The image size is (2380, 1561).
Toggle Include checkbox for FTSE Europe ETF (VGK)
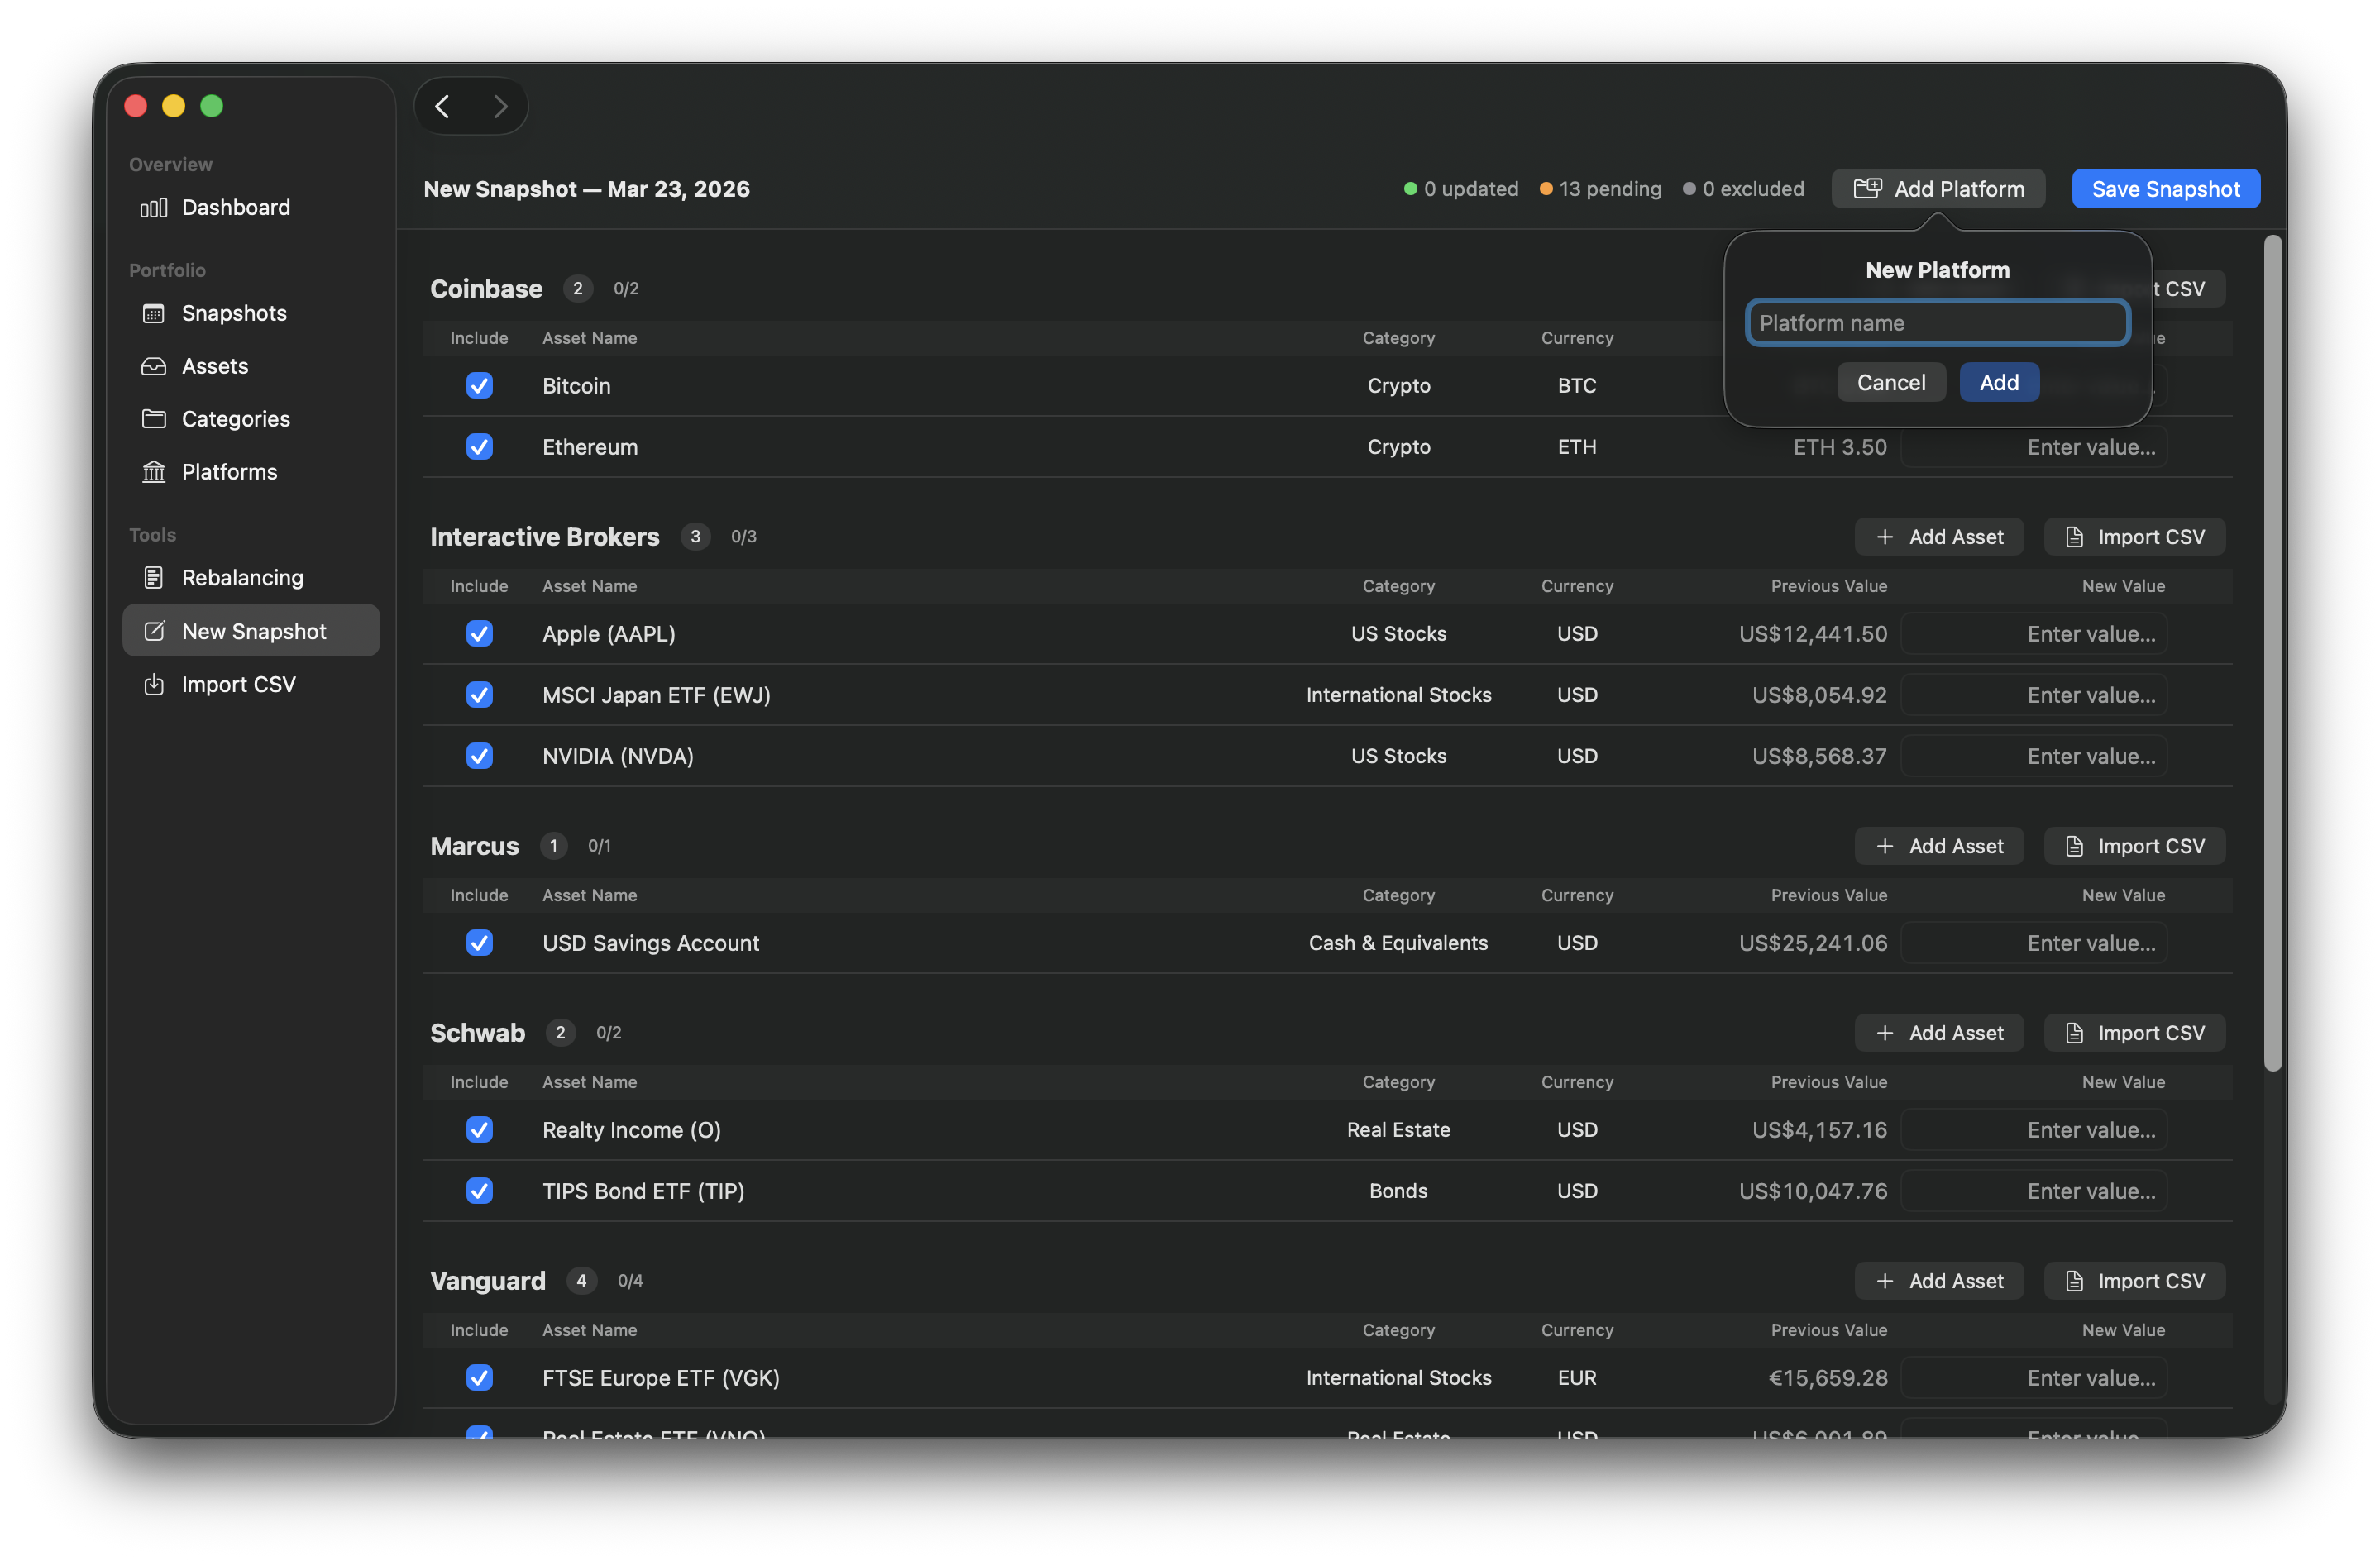pyautogui.click(x=479, y=1378)
